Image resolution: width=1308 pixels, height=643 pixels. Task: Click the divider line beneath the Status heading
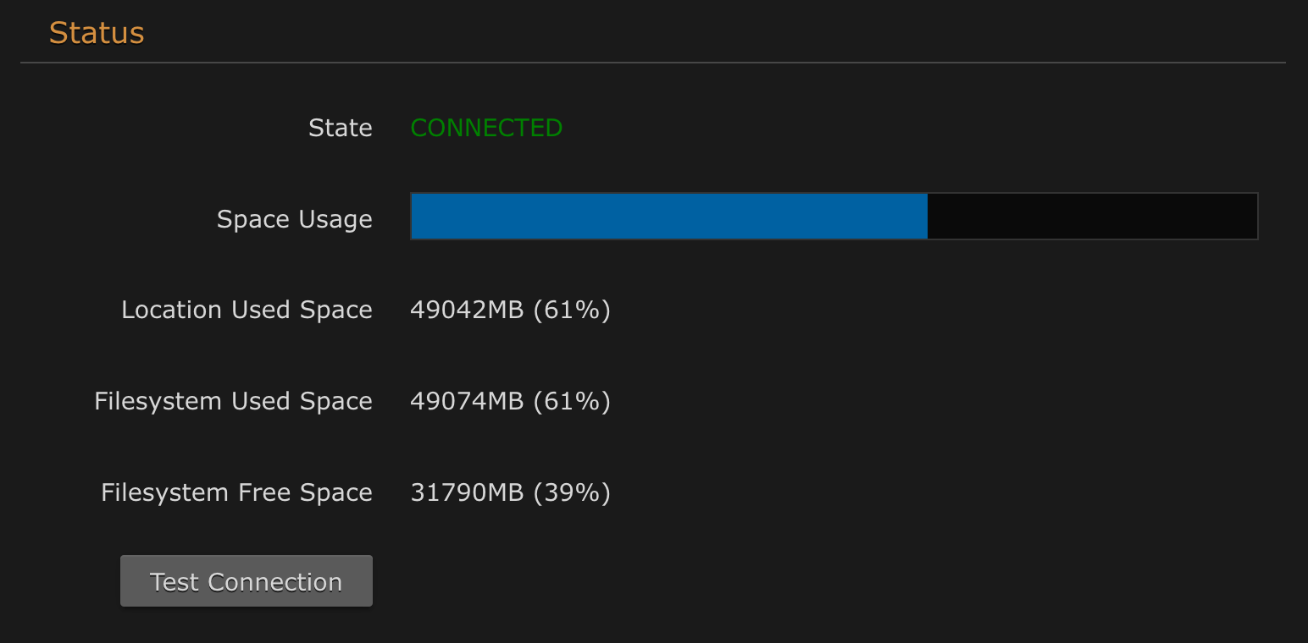coord(652,63)
